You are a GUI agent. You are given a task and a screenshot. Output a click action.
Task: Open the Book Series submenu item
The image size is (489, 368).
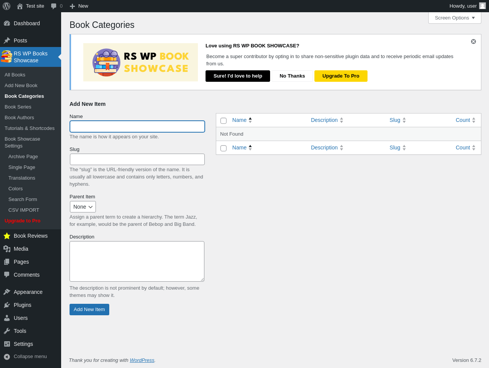click(x=18, y=107)
